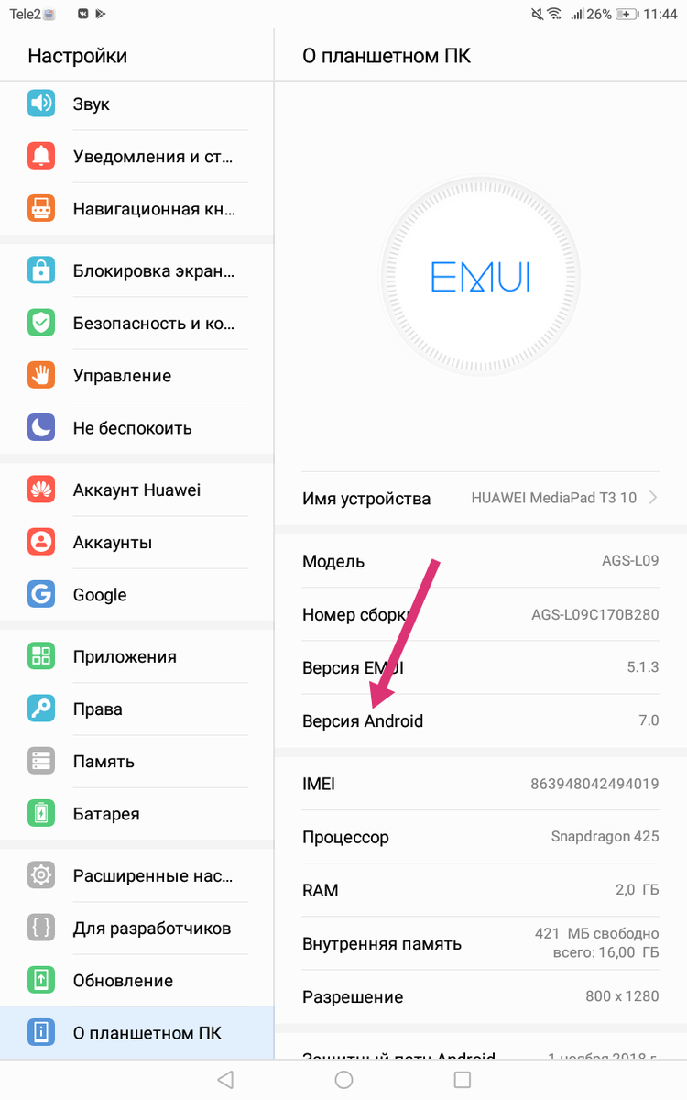Open Обновление settings entry
The height and width of the screenshot is (1100, 687).
(x=137, y=980)
